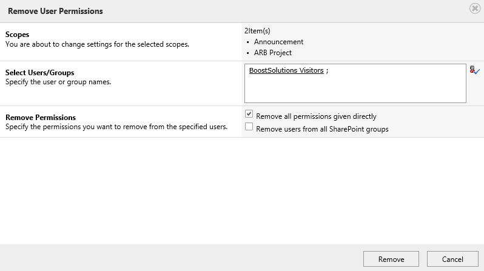The image size is (484, 271).
Task: Click the ARB Project scope item
Action: (272, 53)
